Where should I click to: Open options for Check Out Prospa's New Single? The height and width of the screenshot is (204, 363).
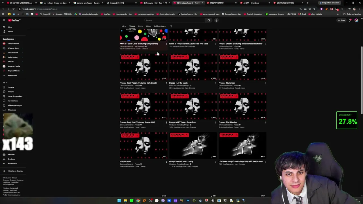(265, 161)
